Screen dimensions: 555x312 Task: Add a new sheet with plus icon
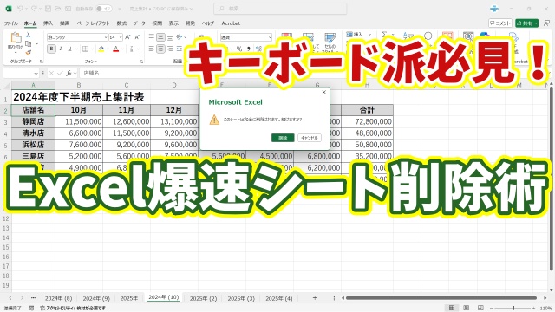point(315,298)
